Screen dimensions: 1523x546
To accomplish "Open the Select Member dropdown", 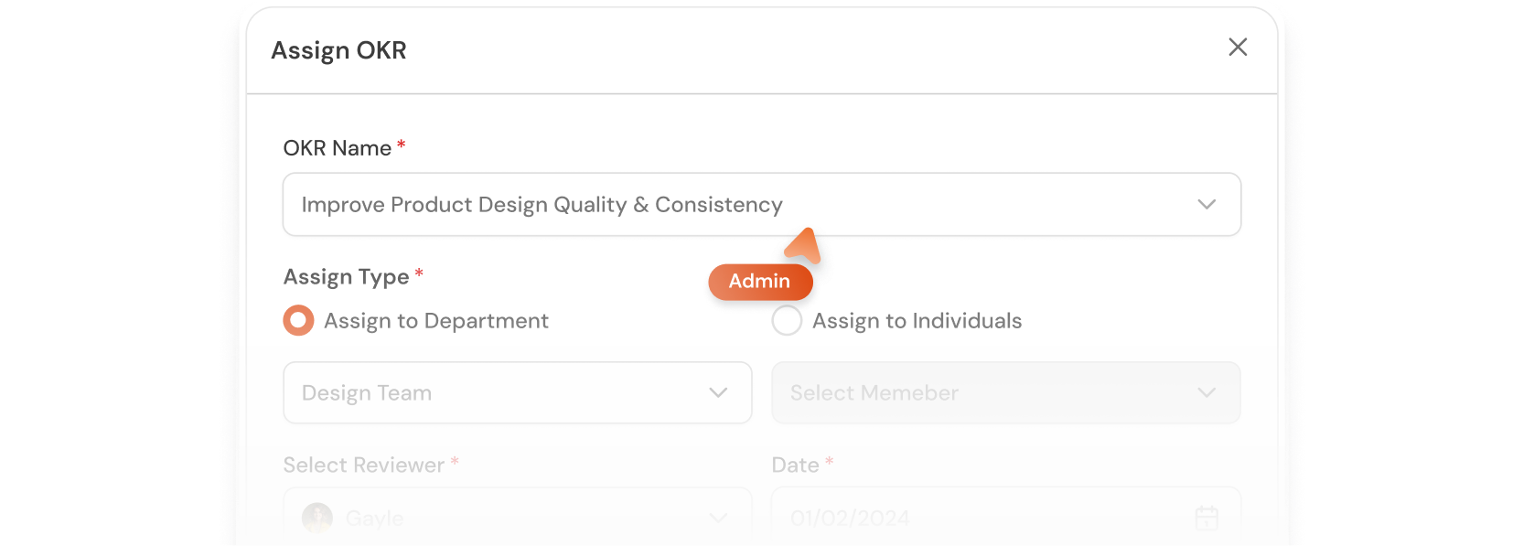I will (1005, 392).
